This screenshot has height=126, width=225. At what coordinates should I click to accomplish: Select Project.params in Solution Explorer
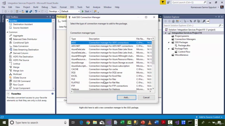pyautogui.click(x=182, y=36)
